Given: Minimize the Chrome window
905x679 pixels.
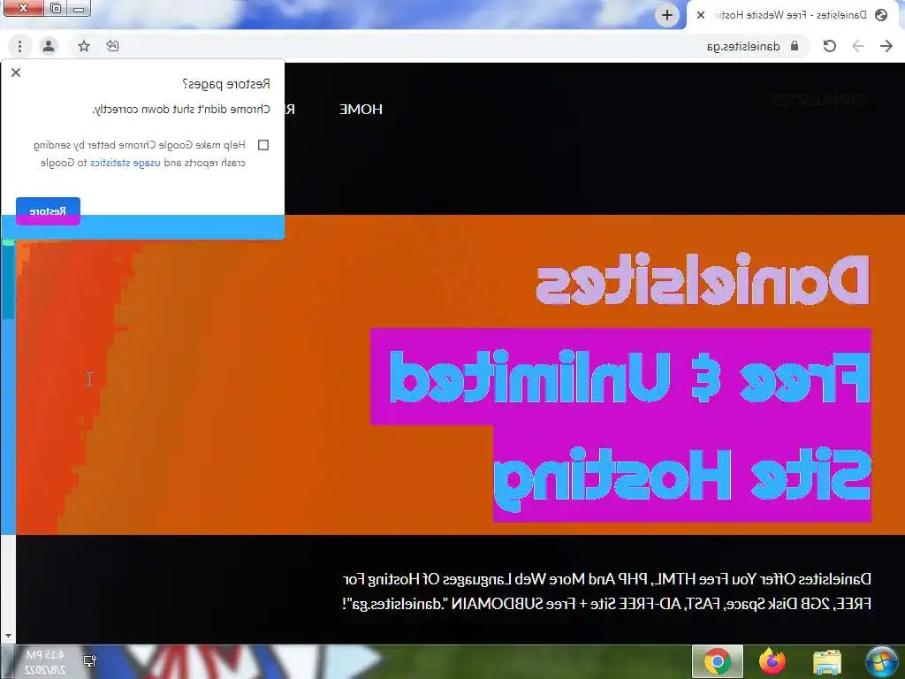Looking at the screenshot, I should click(79, 9).
